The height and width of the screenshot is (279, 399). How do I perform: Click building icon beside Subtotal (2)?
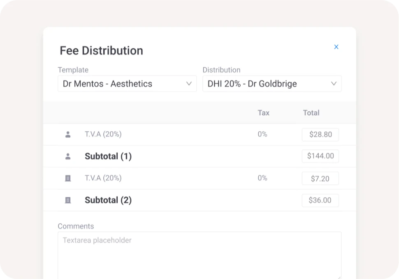(x=68, y=200)
